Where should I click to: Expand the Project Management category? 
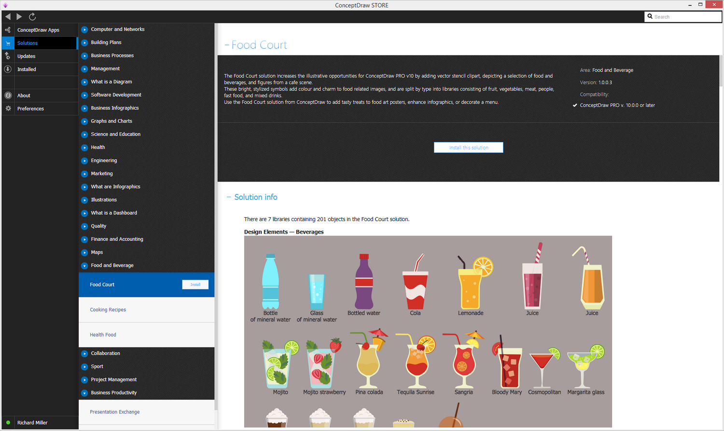[84, 380]
